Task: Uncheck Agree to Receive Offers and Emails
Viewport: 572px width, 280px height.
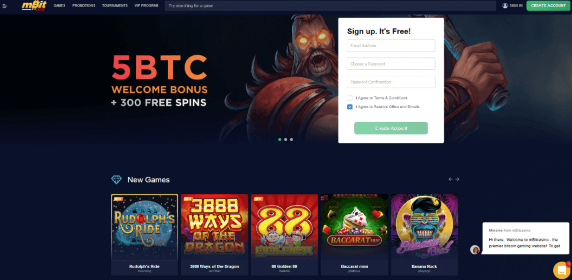Action: (350, 106)
